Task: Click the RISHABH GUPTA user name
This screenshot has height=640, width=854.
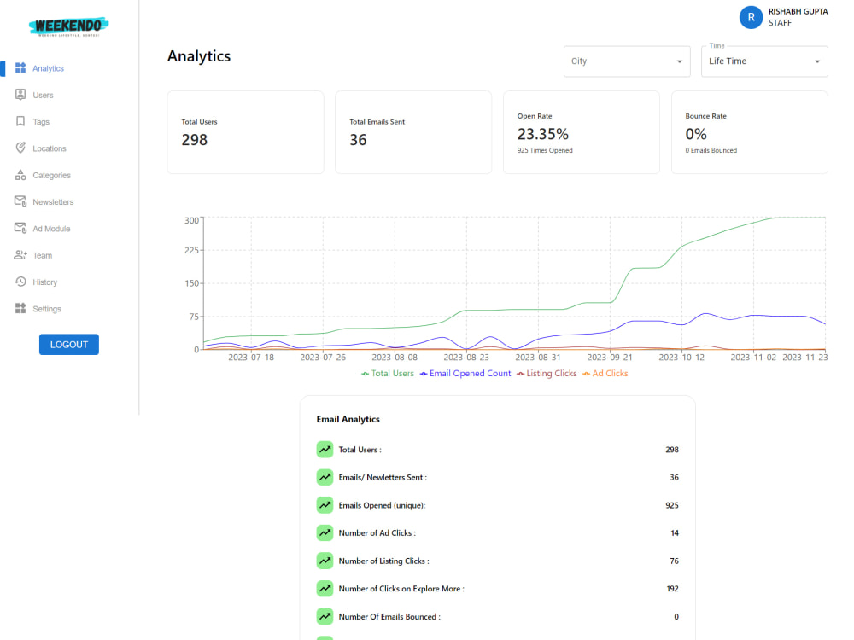Action: 798,11
